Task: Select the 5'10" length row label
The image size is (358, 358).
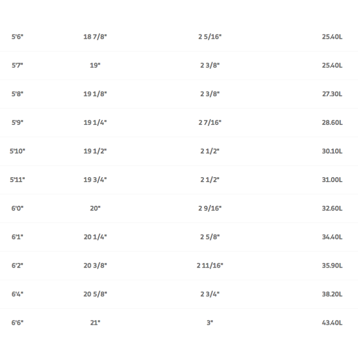Action: 17,151
